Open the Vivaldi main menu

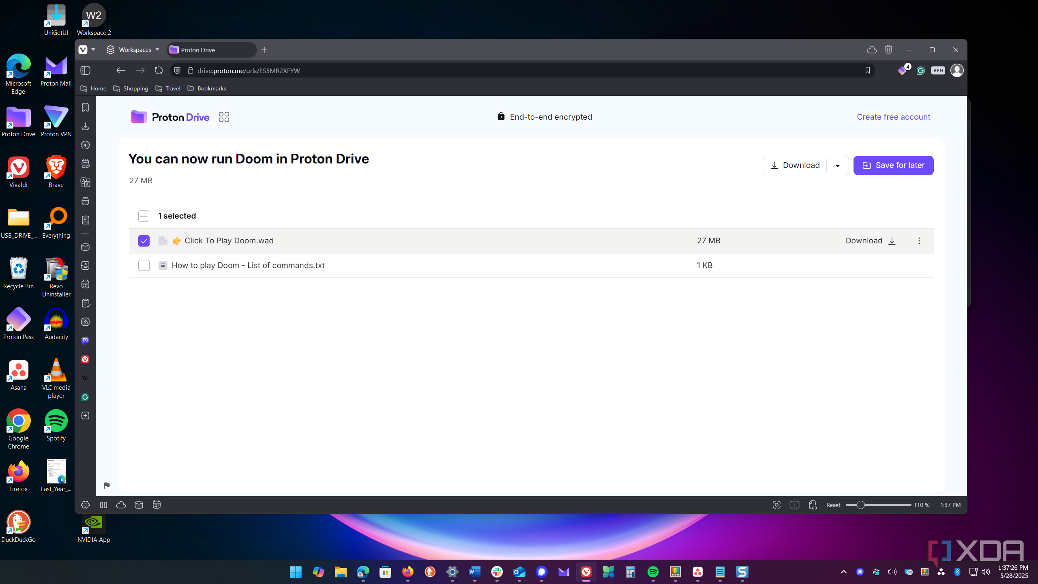(87, 49)
